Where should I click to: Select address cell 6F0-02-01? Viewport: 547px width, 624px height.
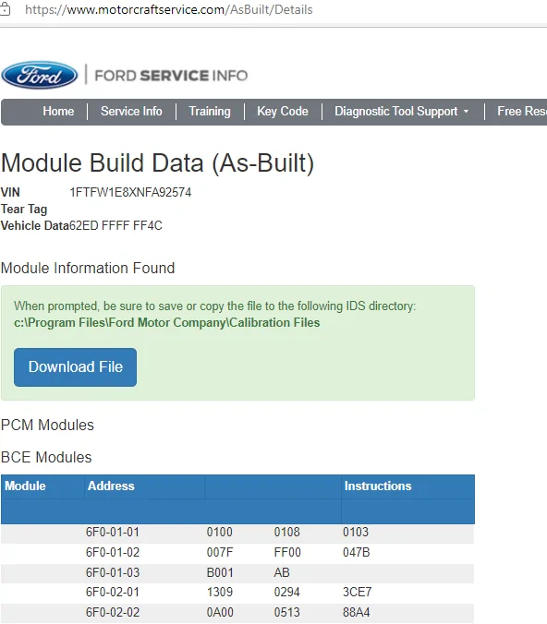tap(113, 593)
